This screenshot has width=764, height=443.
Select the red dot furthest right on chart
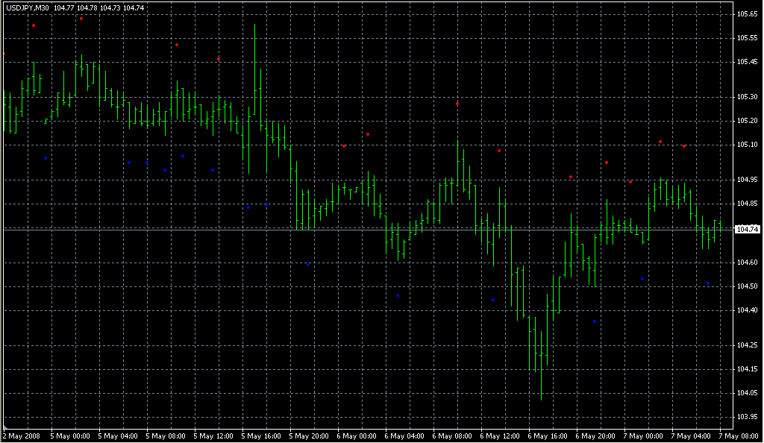pyautogui.click(x=684, y=146)
